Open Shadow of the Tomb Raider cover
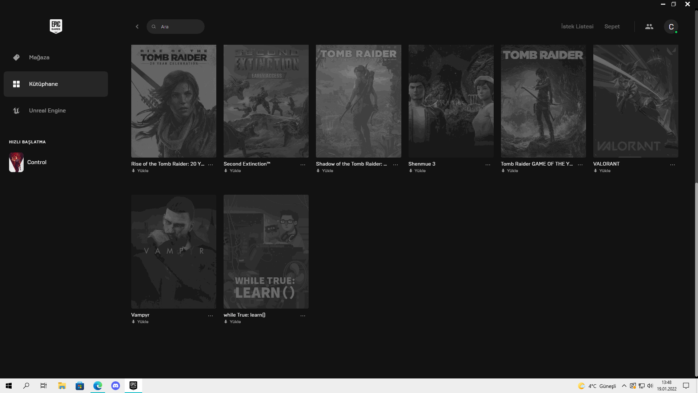Image resolution: width=698 pixels, height=393 pixels. click(358, 101)
